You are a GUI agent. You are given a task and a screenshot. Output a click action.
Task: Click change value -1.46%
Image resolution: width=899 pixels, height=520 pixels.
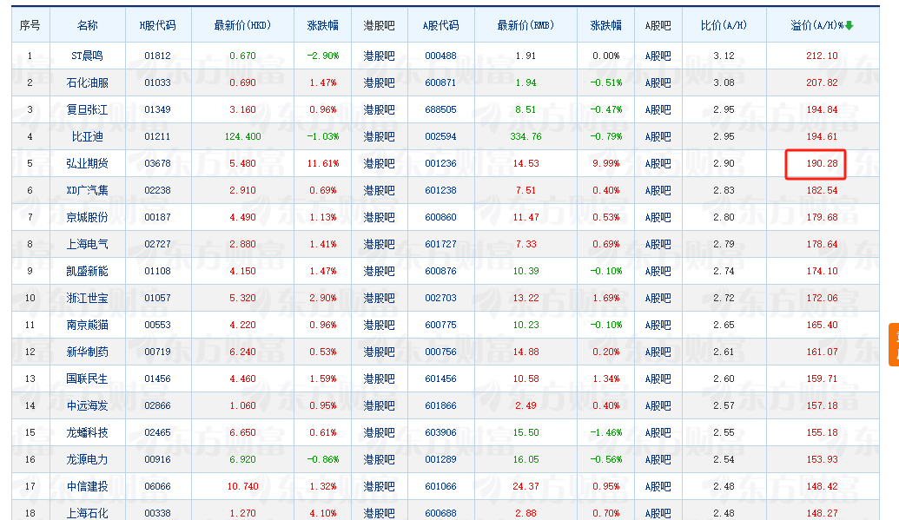coord(606,433)
